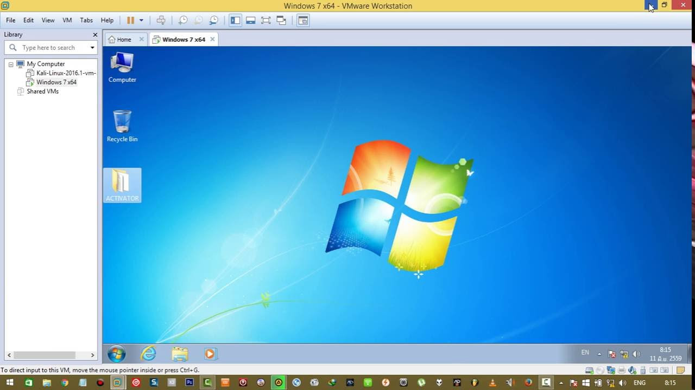
Task: Open the Edit menu
Action: pos(28,20)
